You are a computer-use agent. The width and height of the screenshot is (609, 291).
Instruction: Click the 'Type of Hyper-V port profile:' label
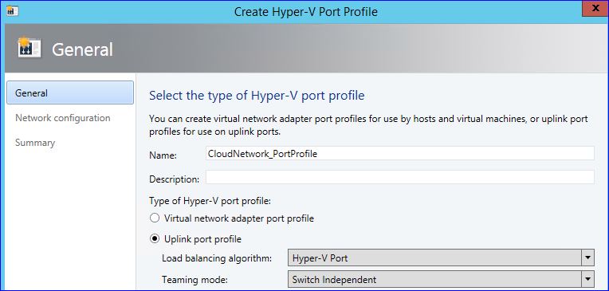click(x=210, y=201)
